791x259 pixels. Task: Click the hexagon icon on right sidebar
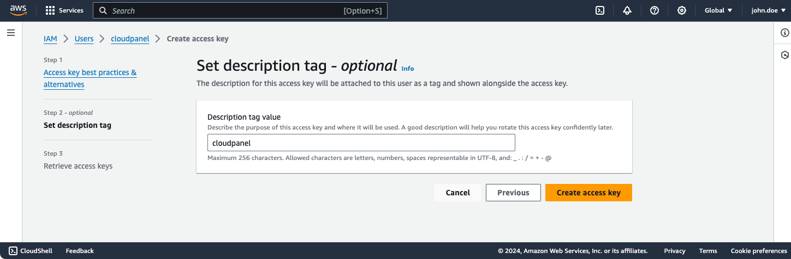(784, 55)
